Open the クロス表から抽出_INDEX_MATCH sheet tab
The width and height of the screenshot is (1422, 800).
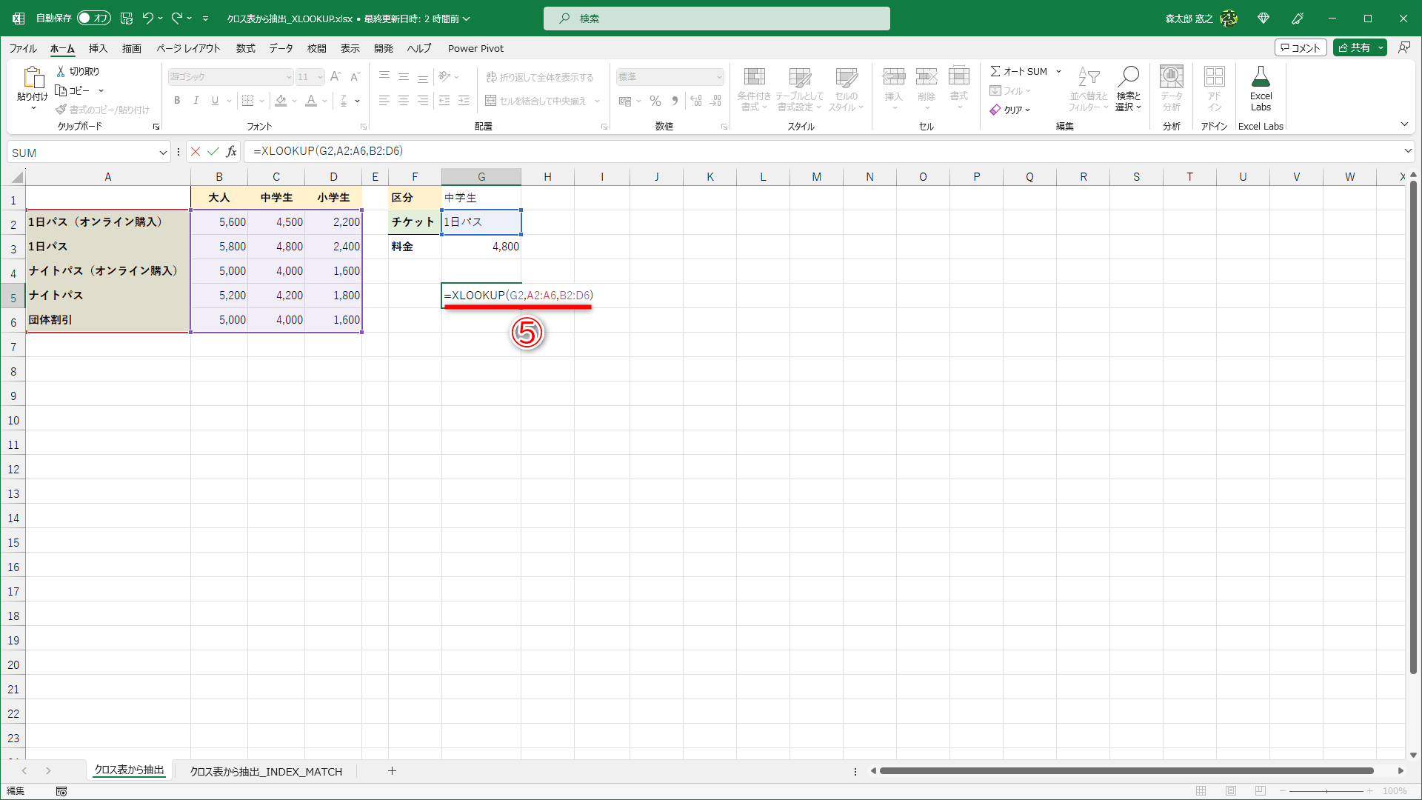[265, 771]
